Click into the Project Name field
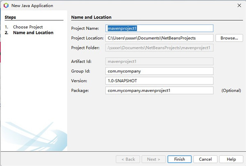This screenshot has height=166, width=246. tap(159, 28)
